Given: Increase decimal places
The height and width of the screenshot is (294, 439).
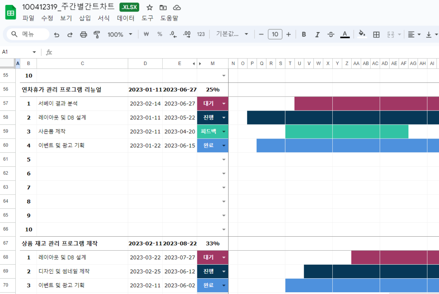Looking at the screenshot, I should click(187, 34).
